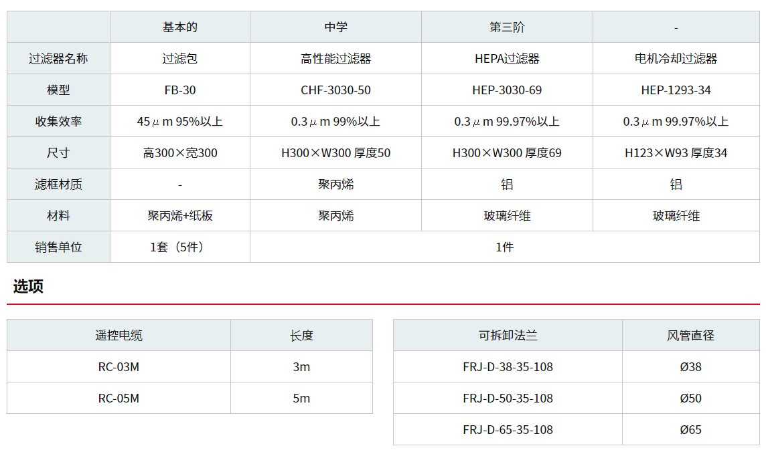Click the FB-30 model cell
This screenshot has height=452, width=766.
[179, 90]
